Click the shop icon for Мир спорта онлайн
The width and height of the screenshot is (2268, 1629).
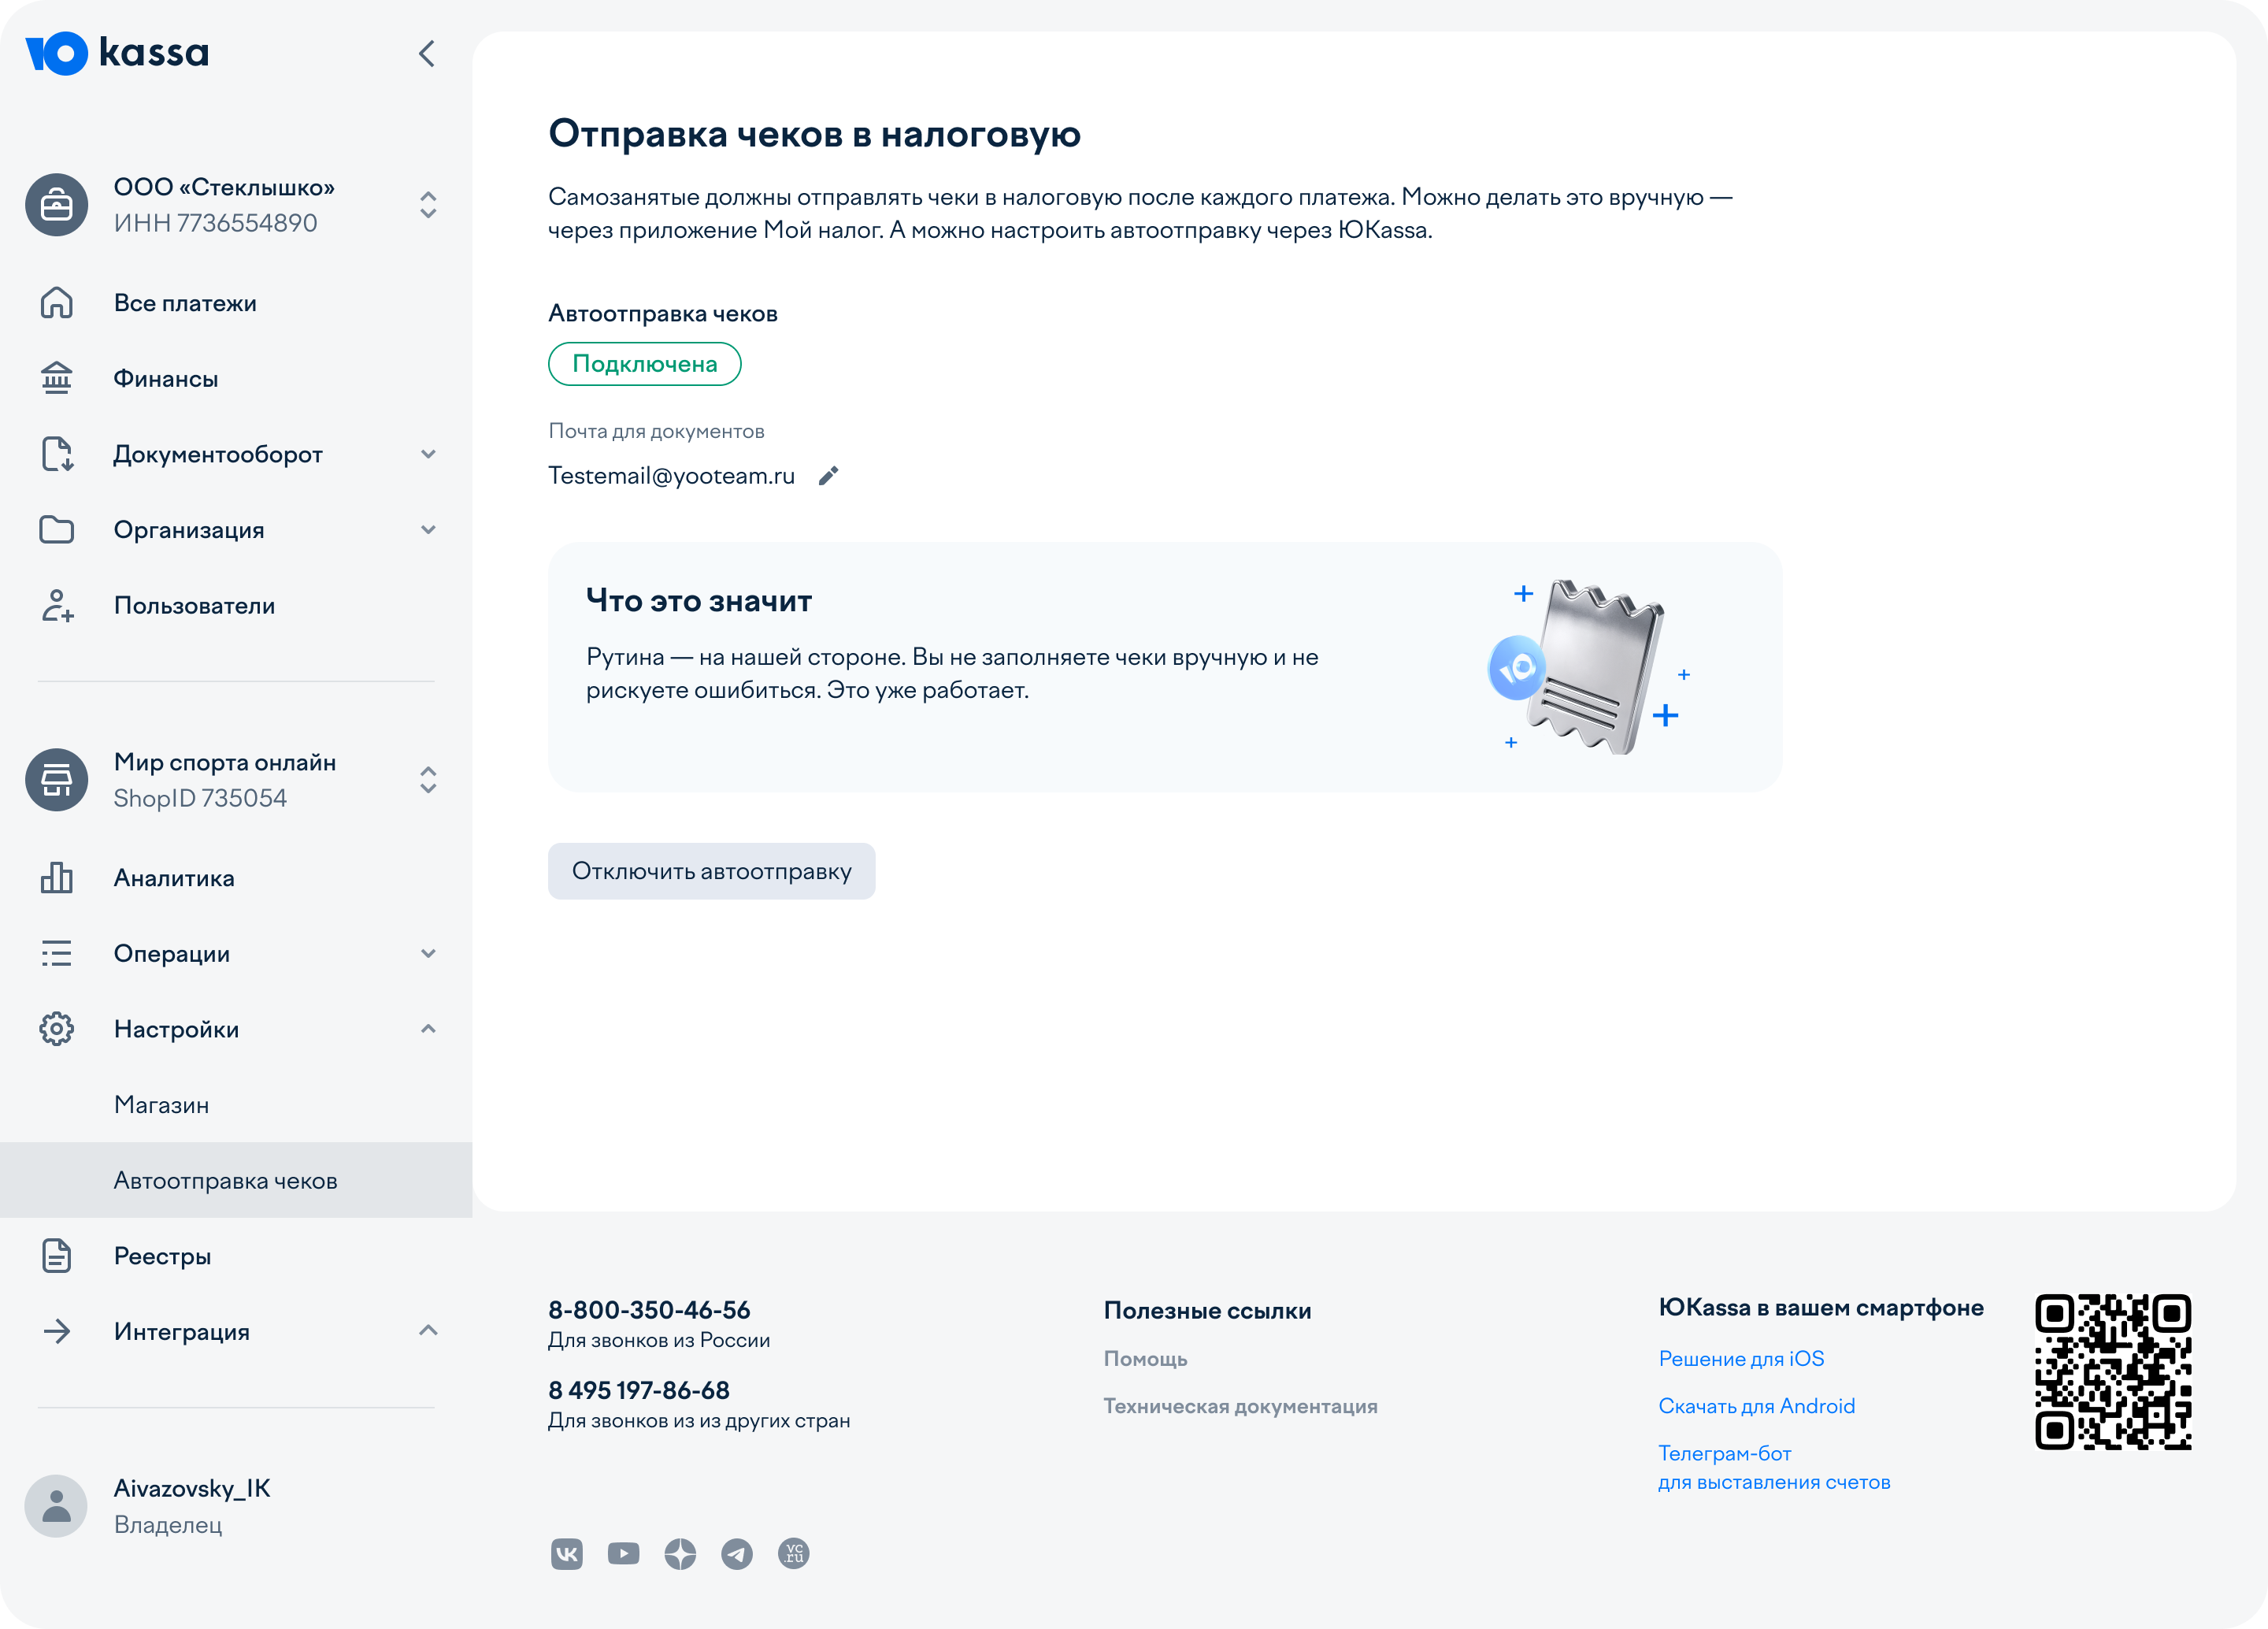56,780
